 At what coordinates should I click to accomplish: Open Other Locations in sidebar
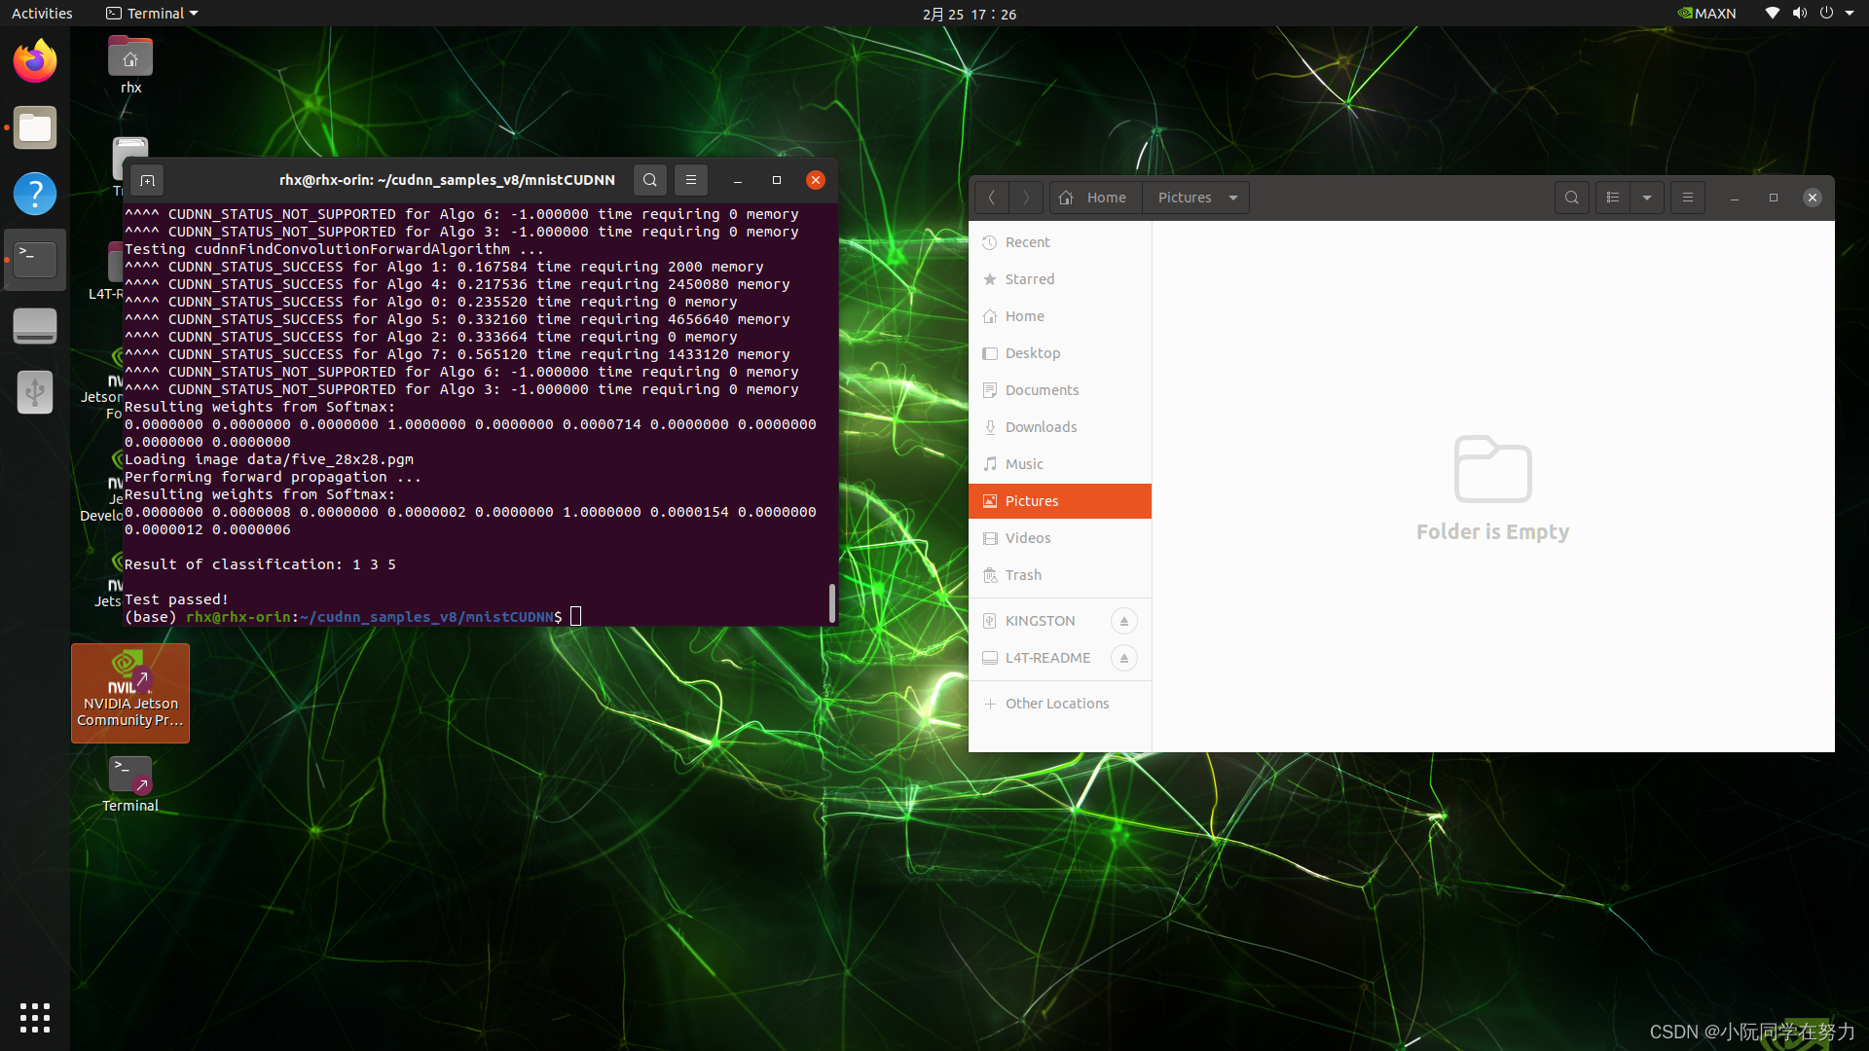(x=1060, y=704)
